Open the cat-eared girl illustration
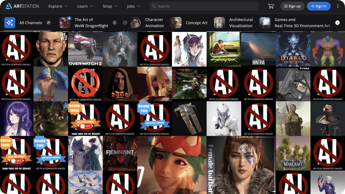 pos(189,49)
